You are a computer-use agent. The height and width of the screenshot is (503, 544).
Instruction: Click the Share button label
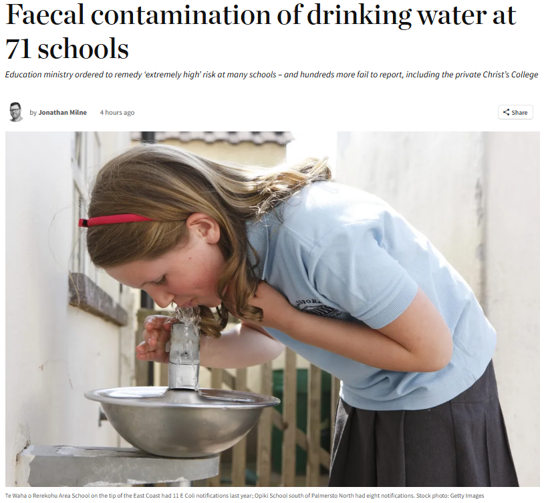click(x=519, y=112)
